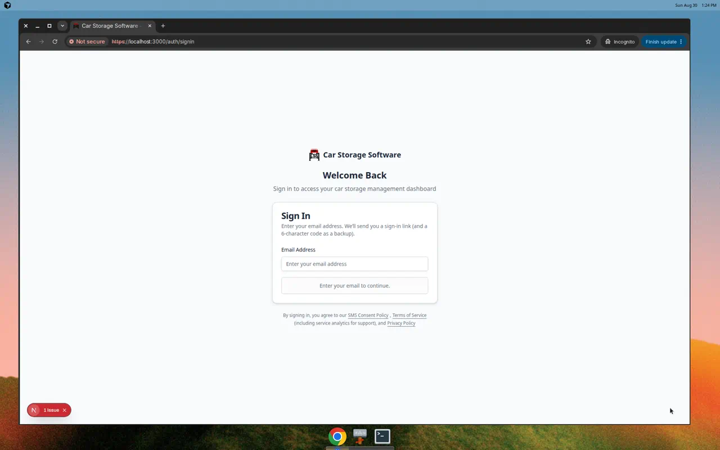The image size is (720, 450).
Task: Focus the Email Address input field
Action: [x=354, y=264]
